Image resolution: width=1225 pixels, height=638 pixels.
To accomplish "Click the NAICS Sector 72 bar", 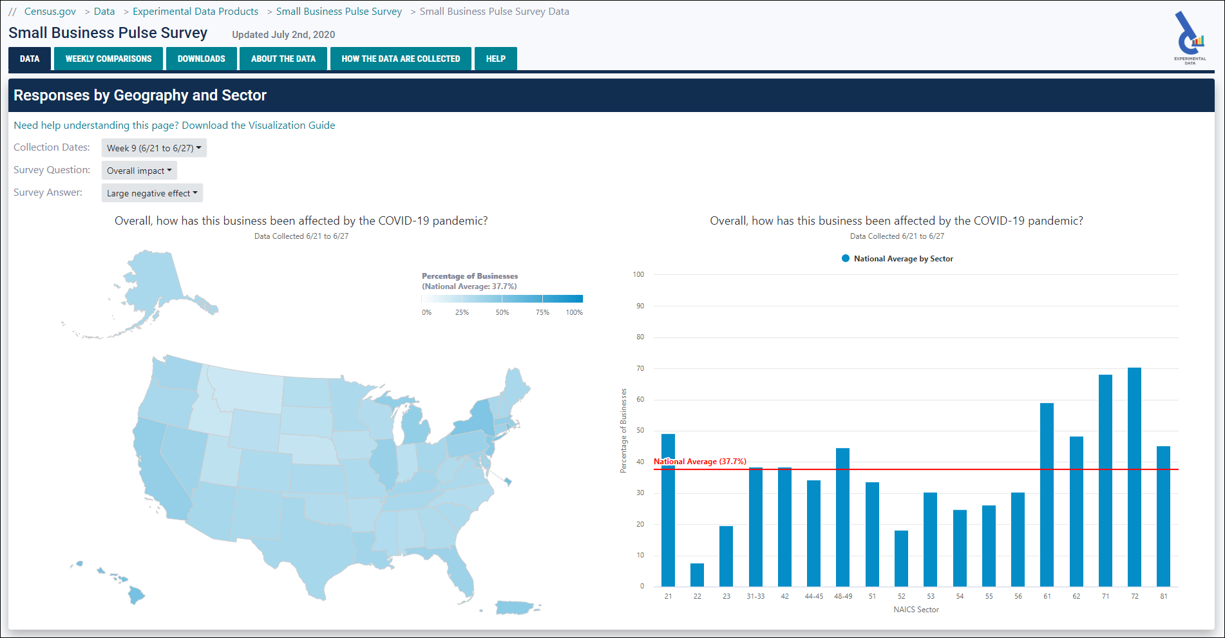I will click(x=1134, y=476).
